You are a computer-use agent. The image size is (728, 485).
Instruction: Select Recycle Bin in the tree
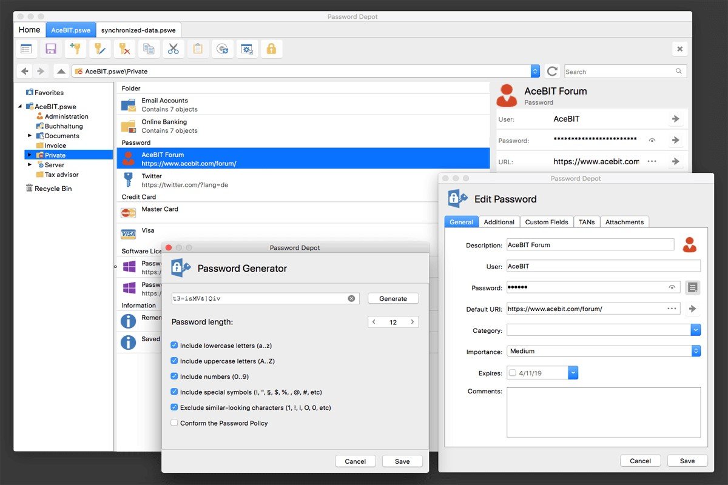tap(49, 189)
